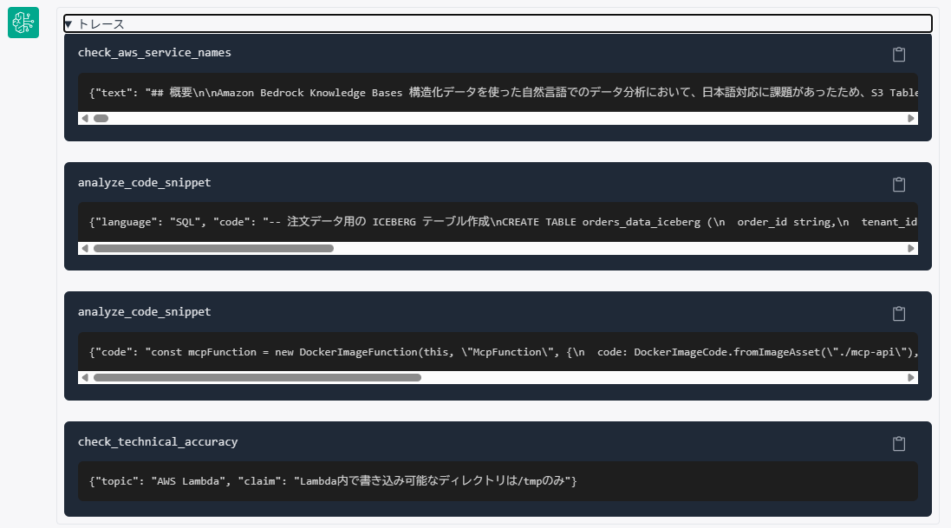This screenshot has height=528, width=951.
Task: Click the right scroll arrow in the SQL code block
Action: click(x=911, y=248)
